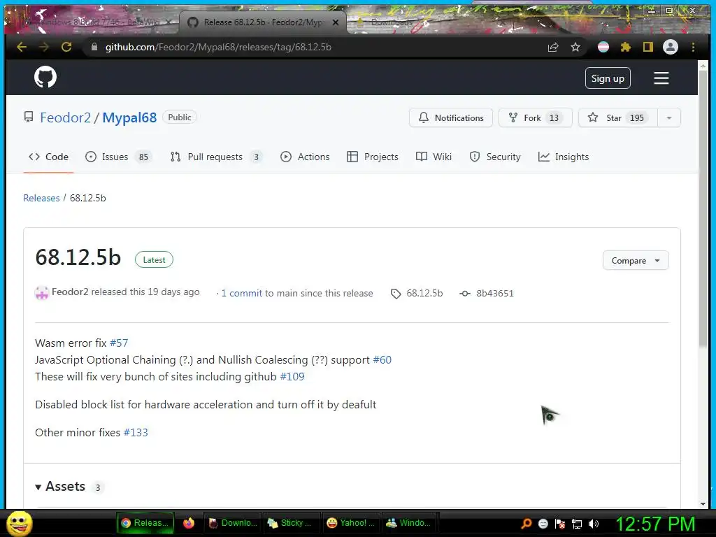Viewport: 716px width, 537px height.
Task: Go back with the browser back arrow
Action: pyautogui.click(x=22, y=47)
